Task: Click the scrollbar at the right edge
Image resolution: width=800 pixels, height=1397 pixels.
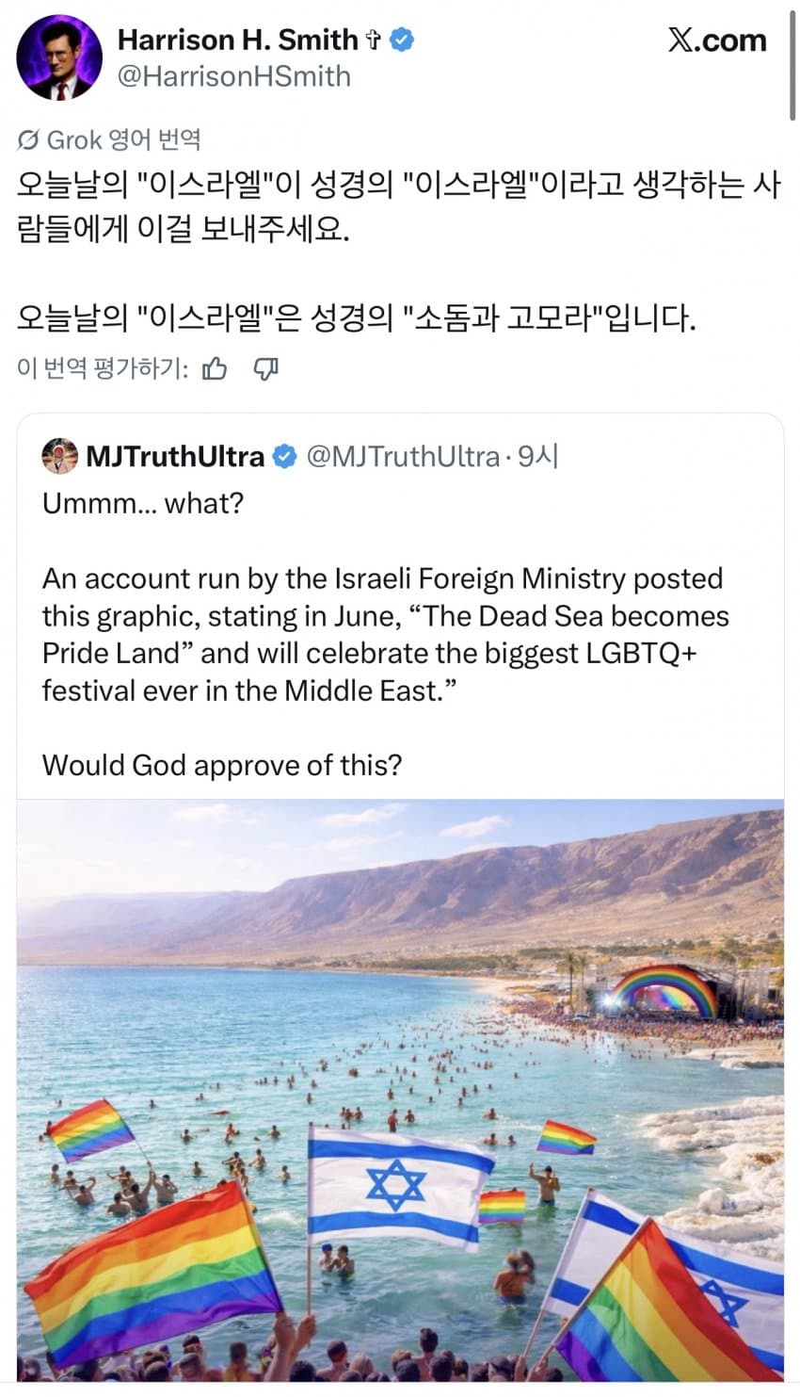Action: point(793,57)
